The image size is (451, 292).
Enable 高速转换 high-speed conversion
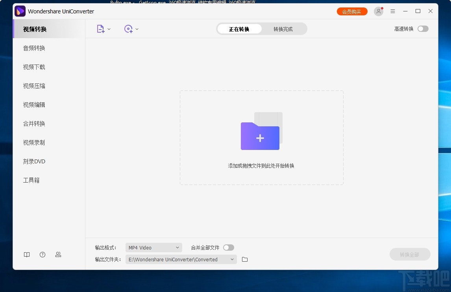point(423,29)
